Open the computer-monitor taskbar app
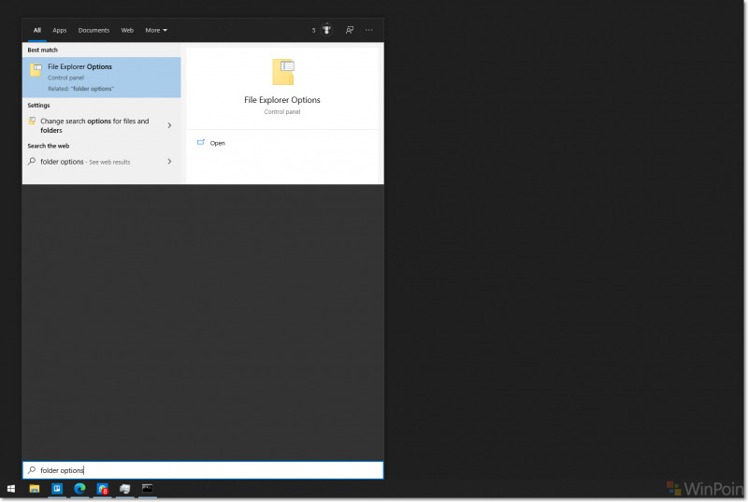The height and width of the screenshot is (502, 748). [x=125, y=489]
